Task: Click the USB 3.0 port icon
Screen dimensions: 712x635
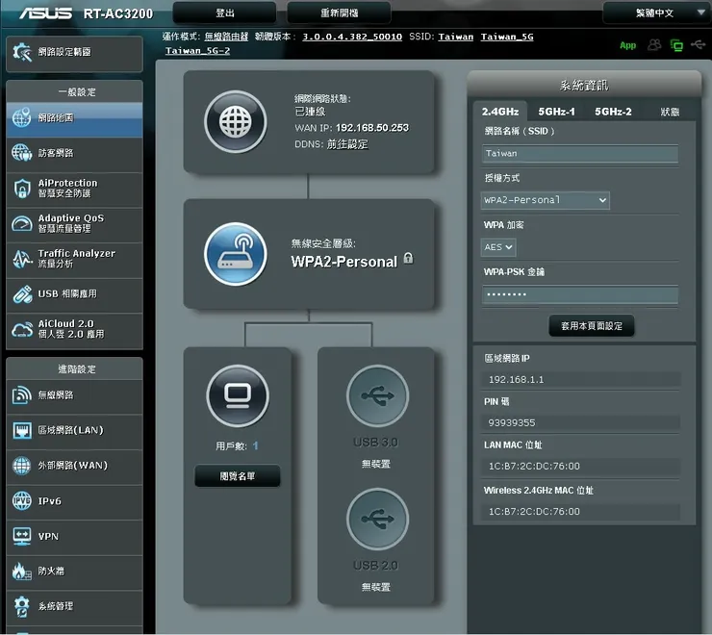Action: (377, 395)
